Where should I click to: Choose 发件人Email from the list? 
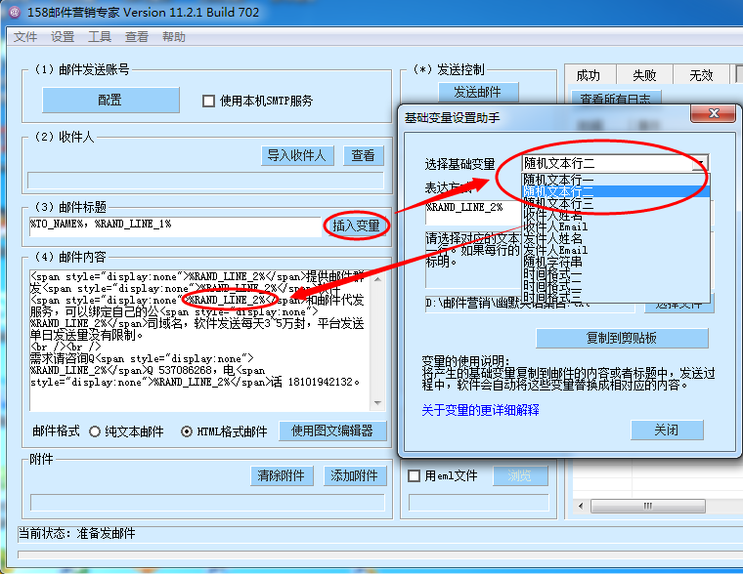(616, 250)
